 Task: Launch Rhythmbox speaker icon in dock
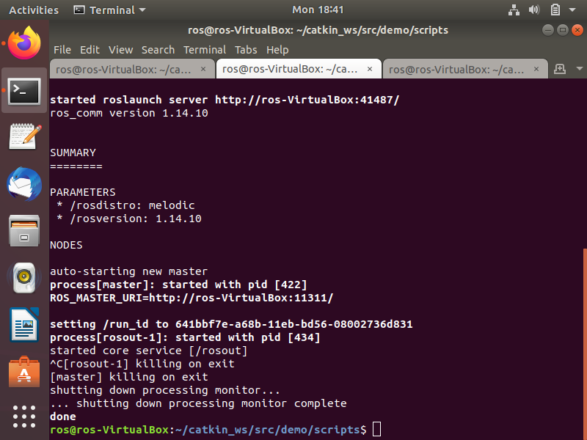[x=24, y=277]
